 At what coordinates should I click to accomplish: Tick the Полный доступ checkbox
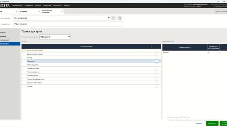tap(156, 65)
